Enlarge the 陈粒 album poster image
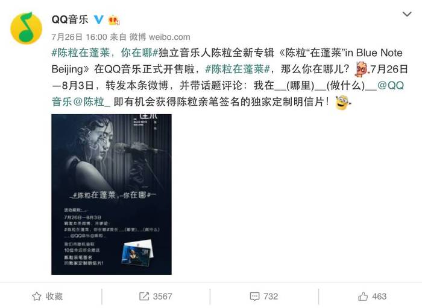 tap(112, 194)
